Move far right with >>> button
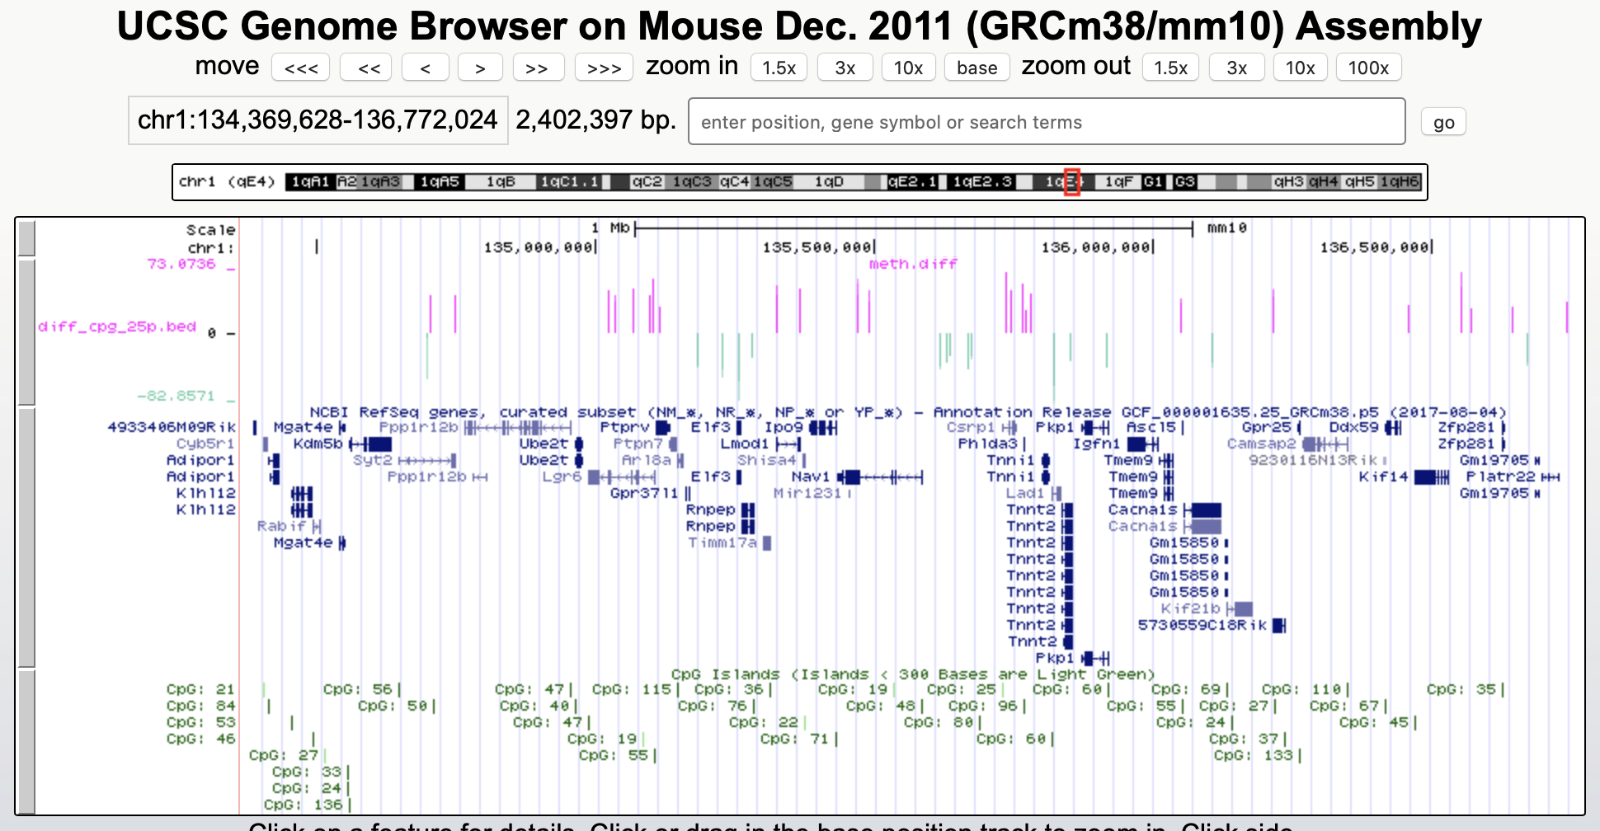 (604, 68)
